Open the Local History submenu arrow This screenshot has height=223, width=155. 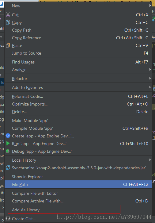point(150,160)
